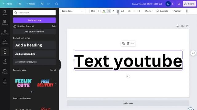Edit the Untitled Brand Kit
The height and width of the screenshot is (110, 197).
click(x=54, y=26)
